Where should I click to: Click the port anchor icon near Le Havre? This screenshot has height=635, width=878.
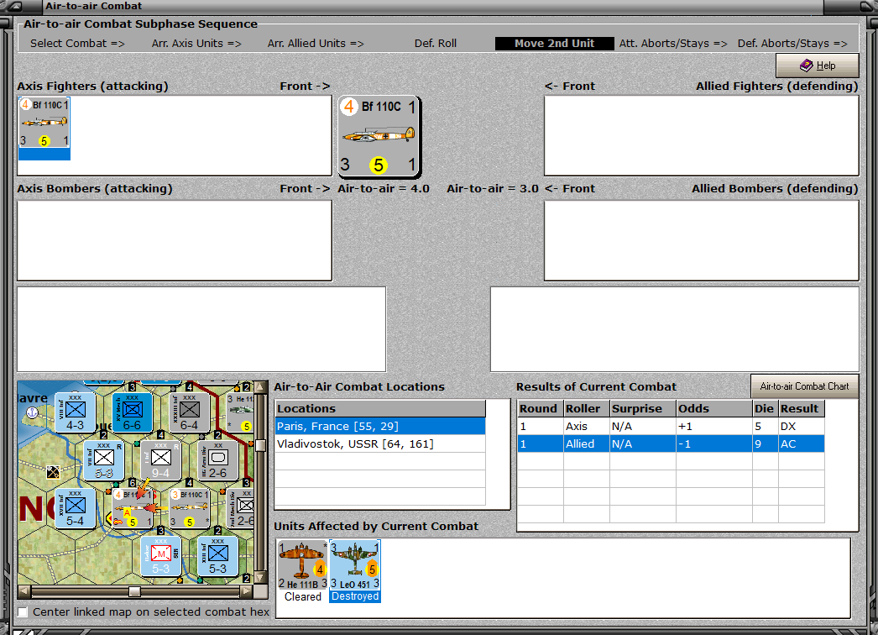pyautogui.click(x=32, y=412)
